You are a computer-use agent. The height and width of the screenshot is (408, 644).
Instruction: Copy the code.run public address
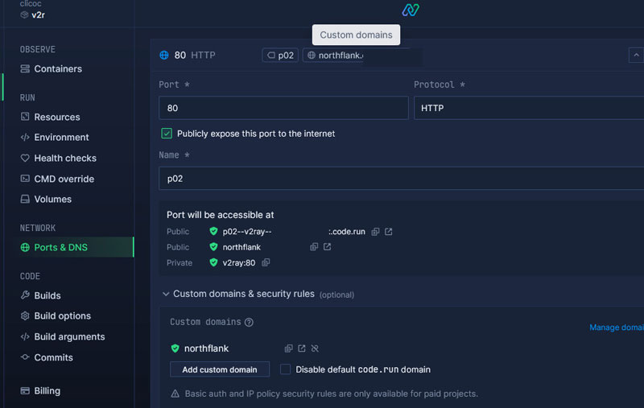pos(375,232)
